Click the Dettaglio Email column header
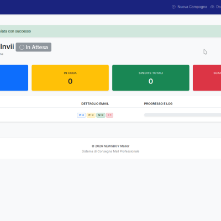Screen dimensions: 221x221 [x=95, y=104]
